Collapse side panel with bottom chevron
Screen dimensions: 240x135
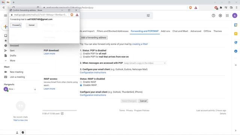coord(235,130)
